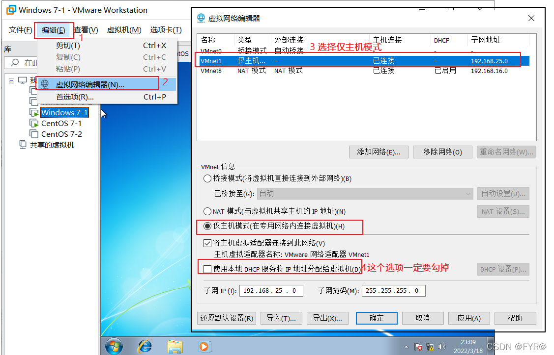The width and height of the screenshot is (554, 355).
Task: Click 添加网络(E)... button
Action: [x=379, y=152]
